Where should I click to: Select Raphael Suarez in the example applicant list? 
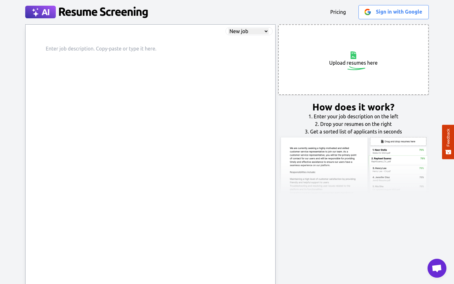381,159
